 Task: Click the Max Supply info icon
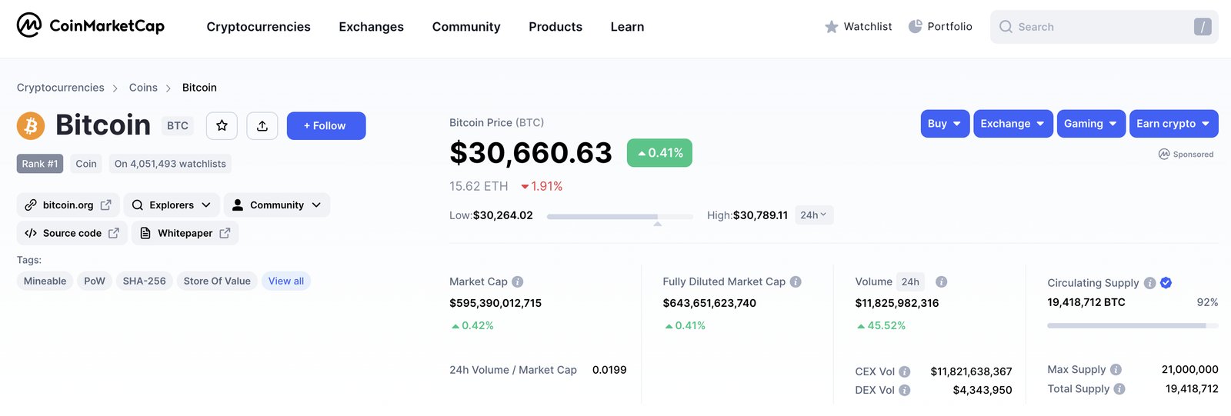[1116, 370]
